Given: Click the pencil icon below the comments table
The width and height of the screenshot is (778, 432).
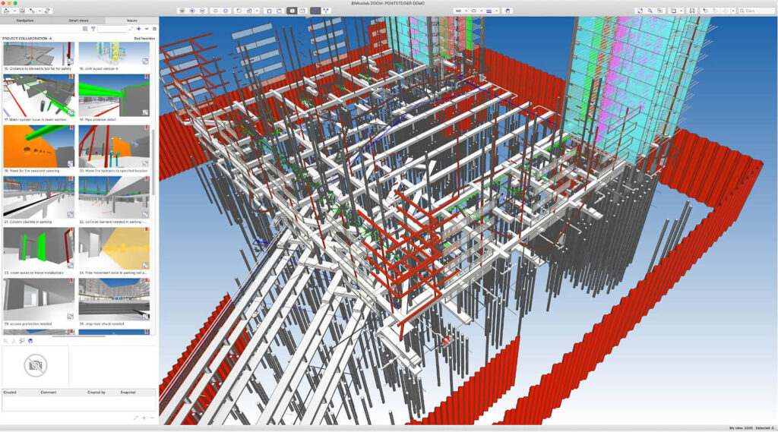Looking at the screenshot, I should [136, 418].
